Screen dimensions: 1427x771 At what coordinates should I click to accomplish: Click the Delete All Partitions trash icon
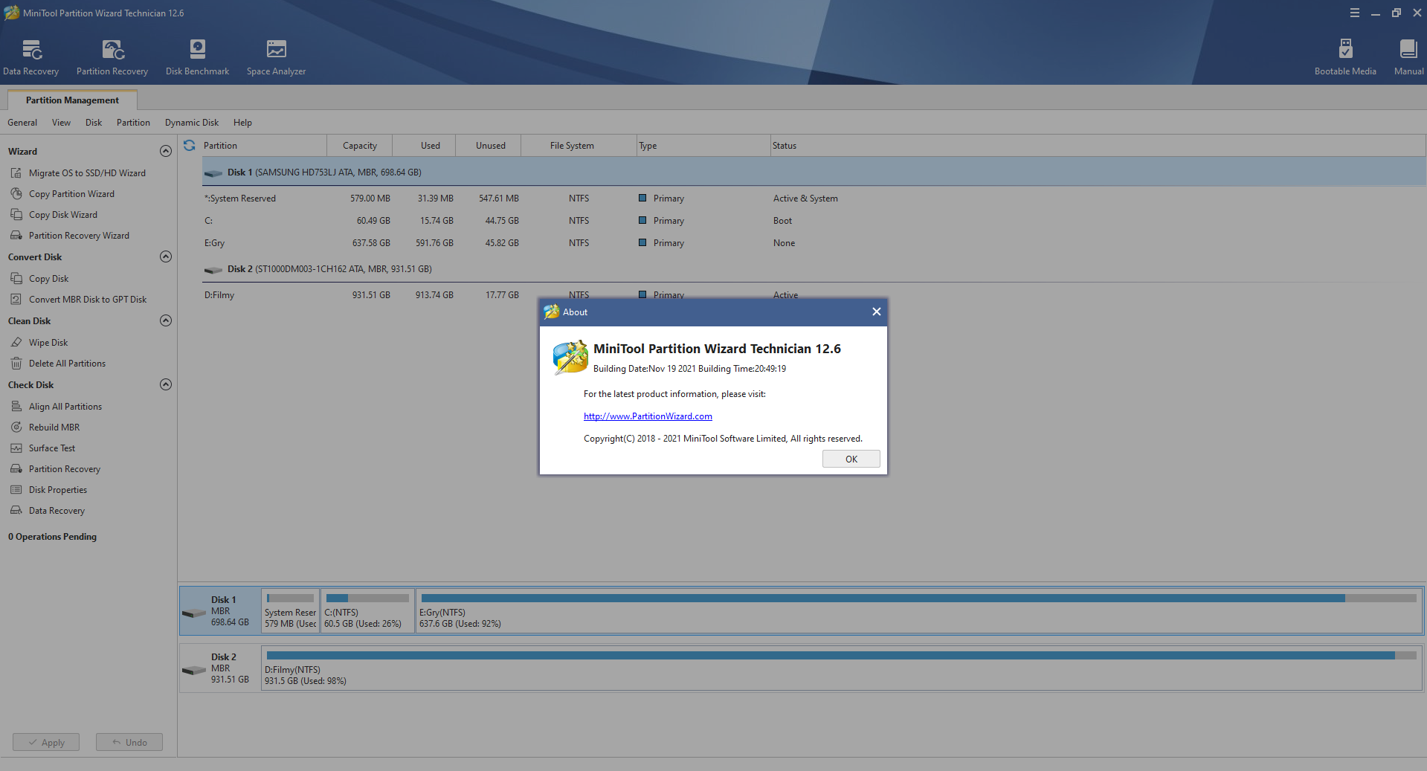click(x=16, y=364)
